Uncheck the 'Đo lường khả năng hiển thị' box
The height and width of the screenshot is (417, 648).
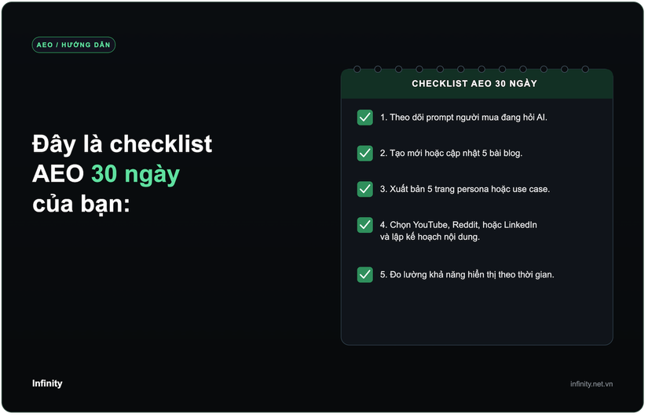[365, 274]
